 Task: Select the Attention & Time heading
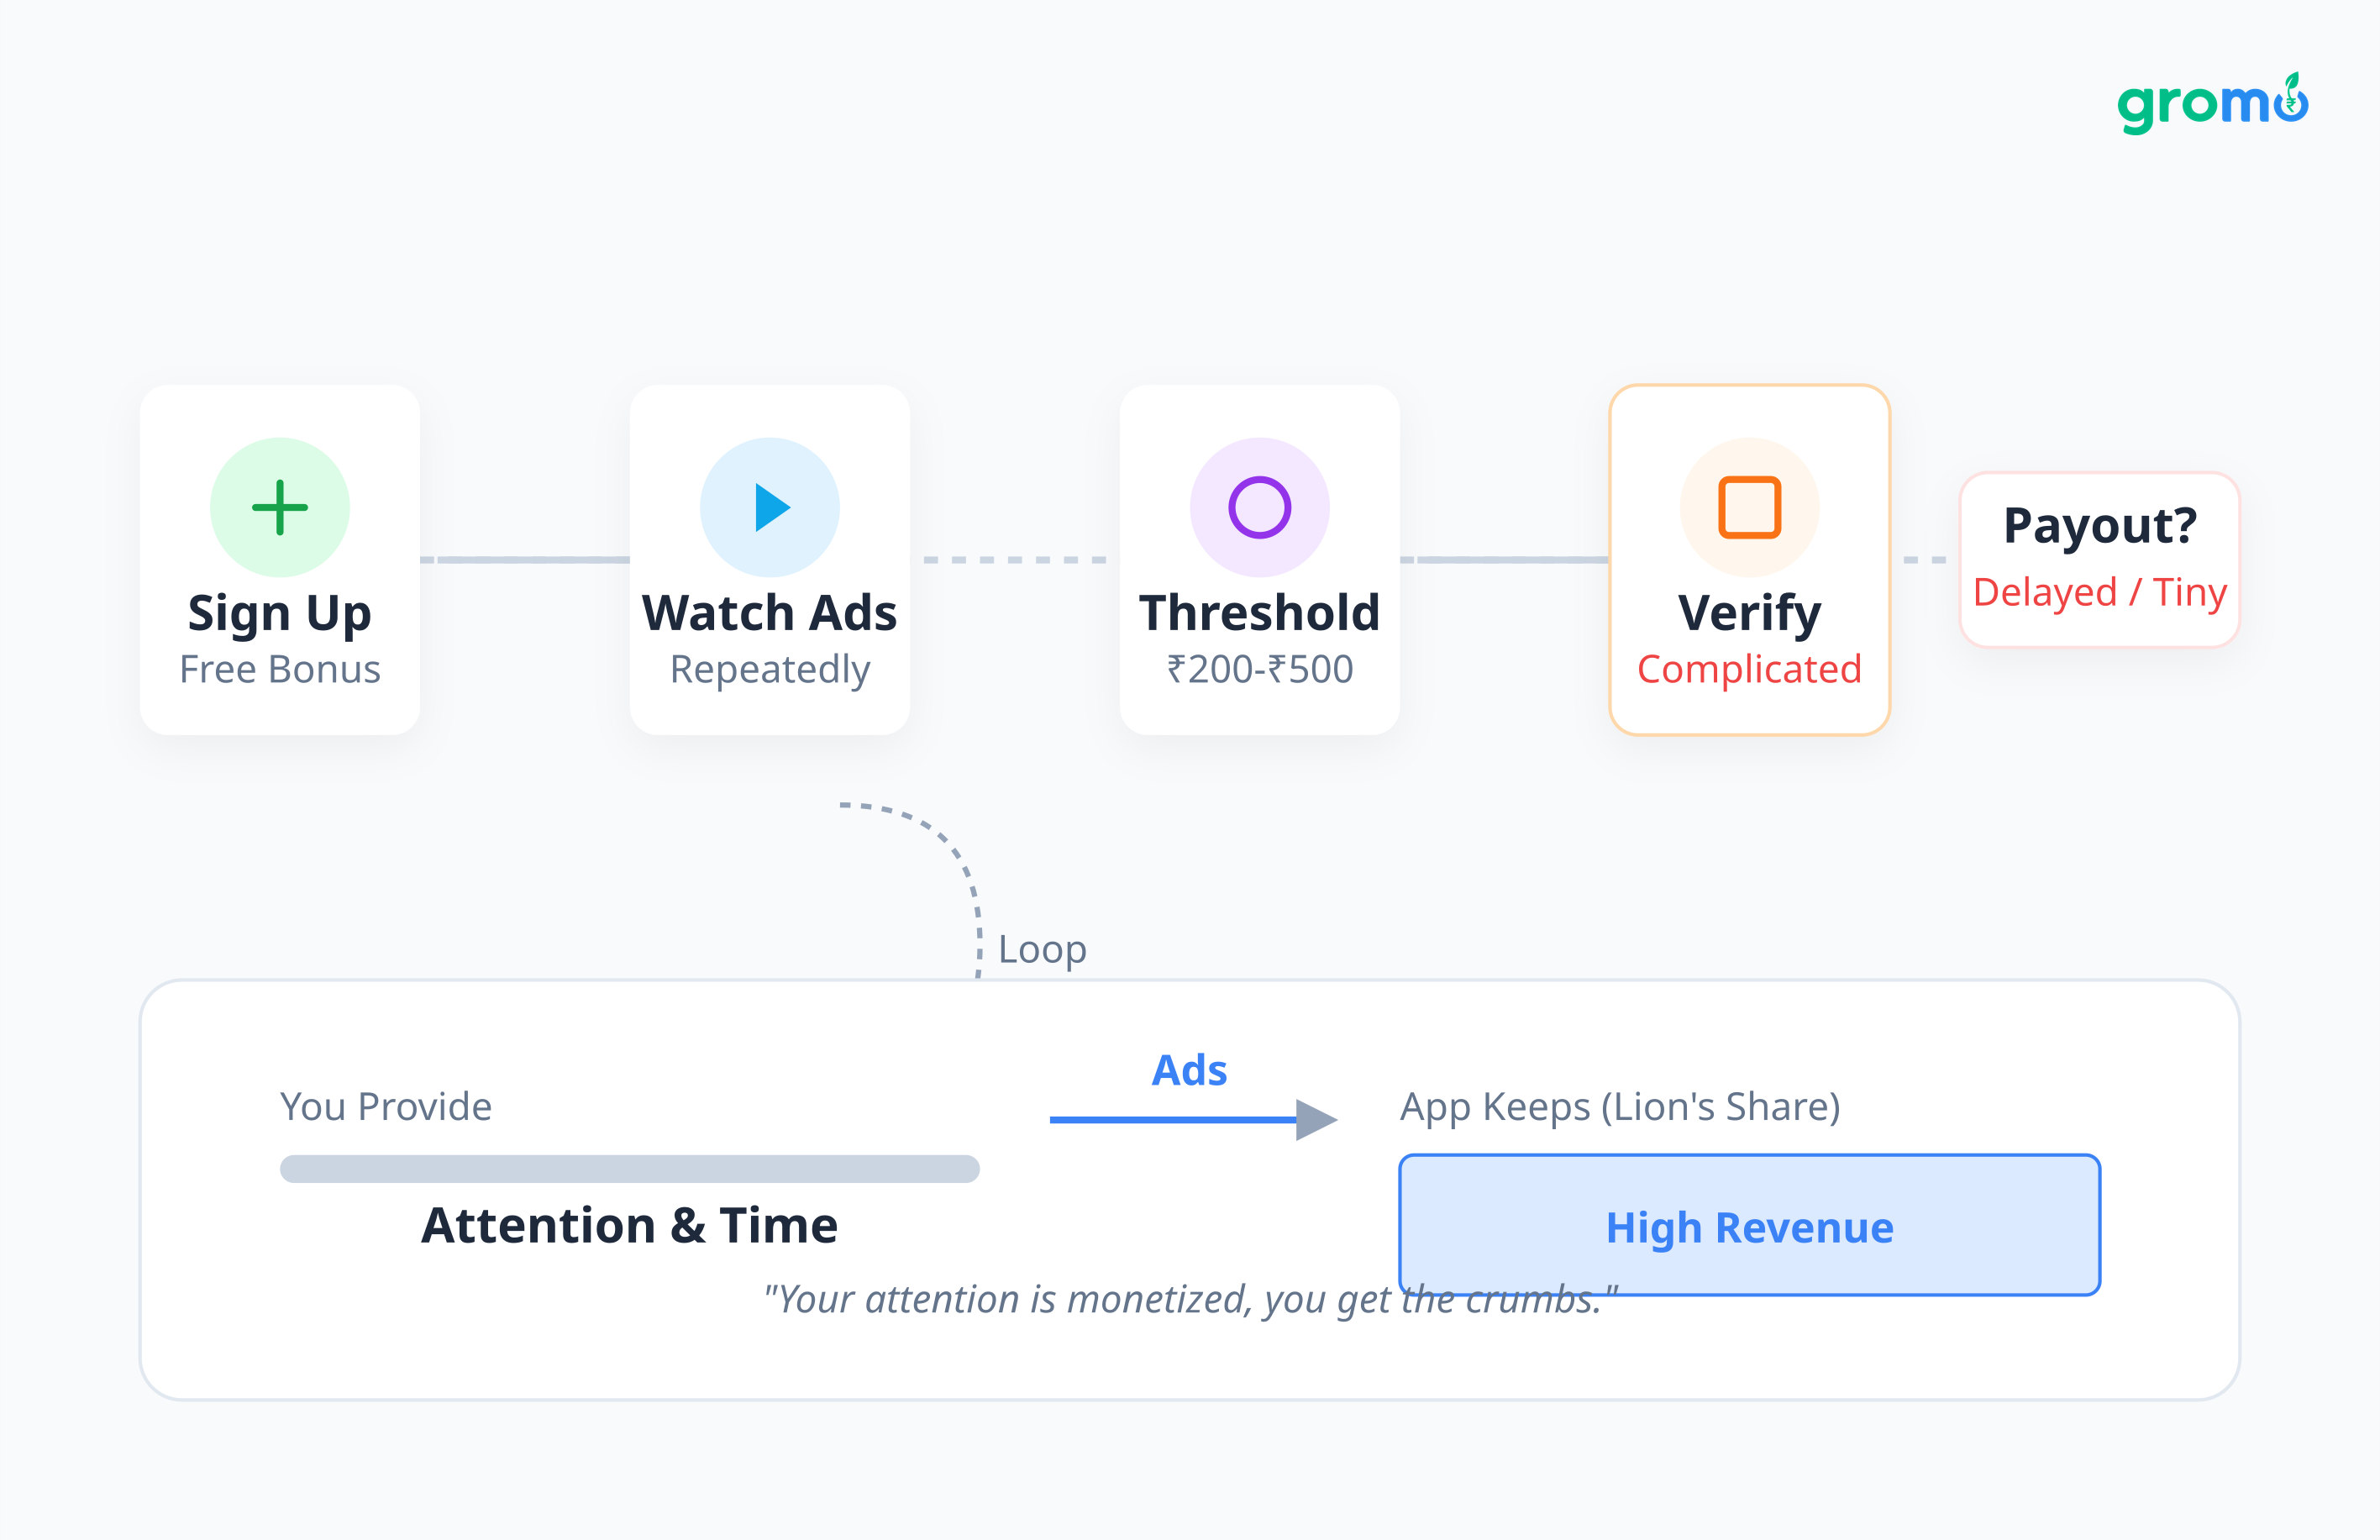pyautogui.click(x=629, y=1225)
